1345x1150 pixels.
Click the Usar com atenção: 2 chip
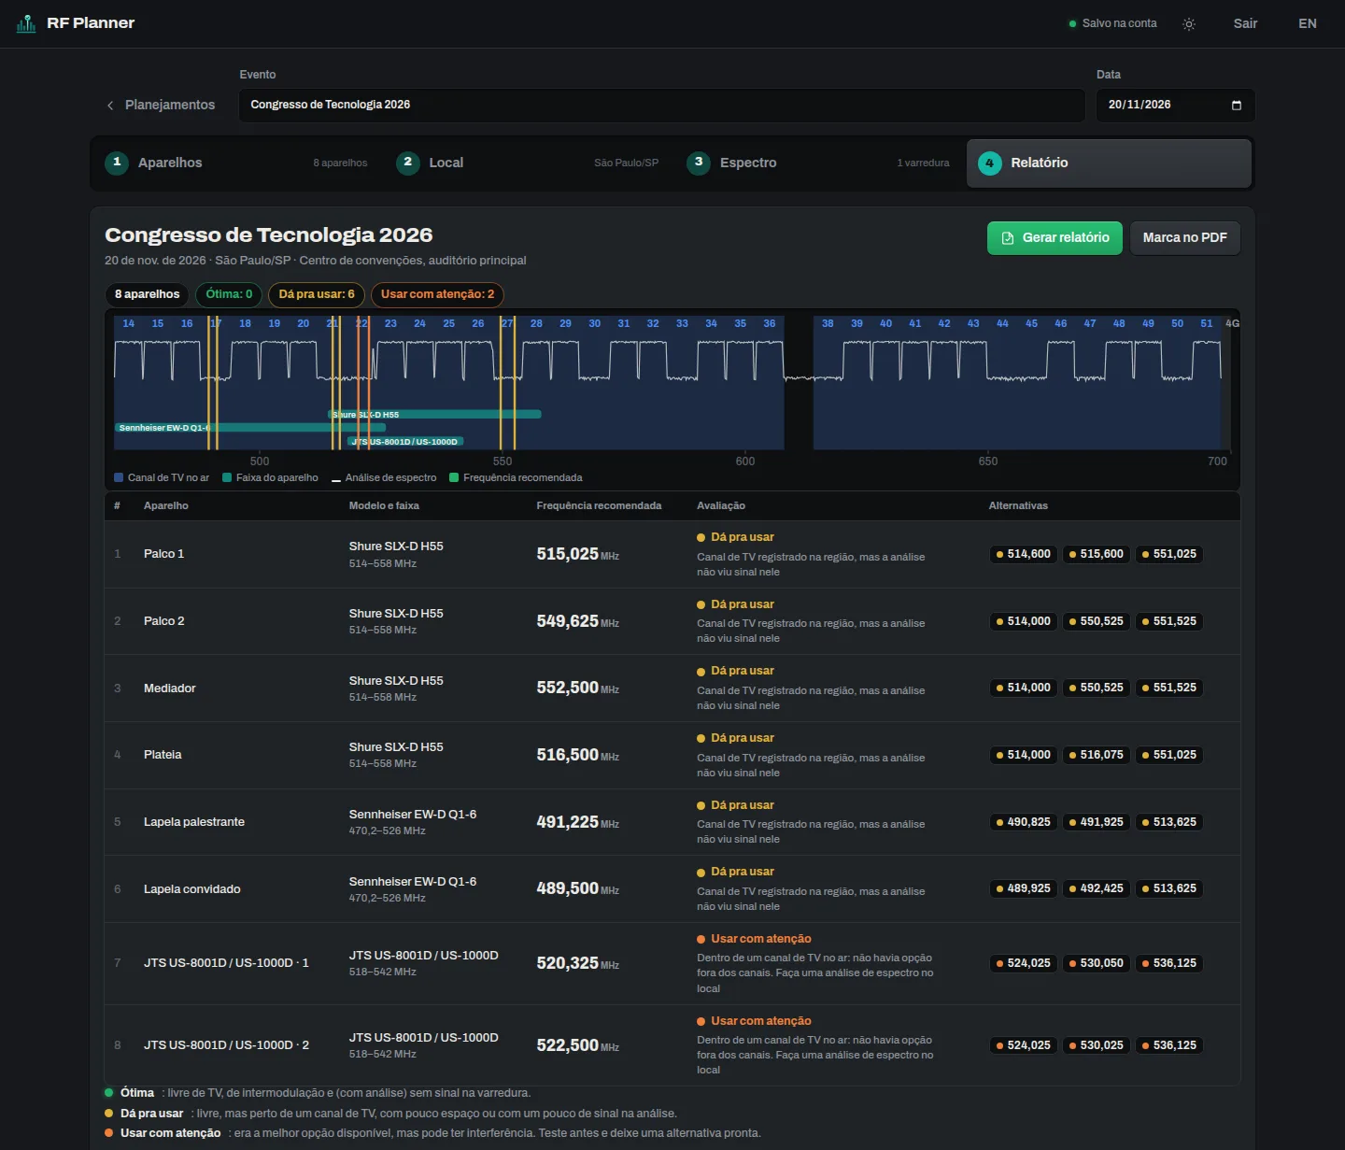[437, 295]
